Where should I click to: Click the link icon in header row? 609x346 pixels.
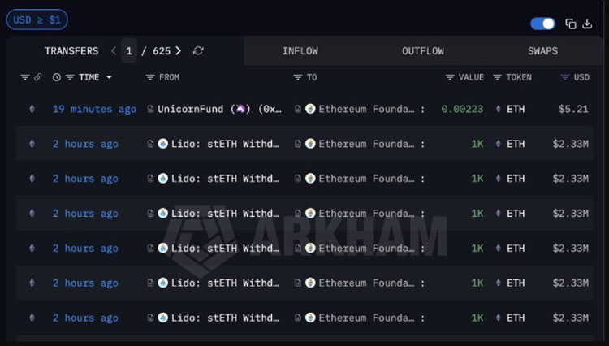click(37, 77)
